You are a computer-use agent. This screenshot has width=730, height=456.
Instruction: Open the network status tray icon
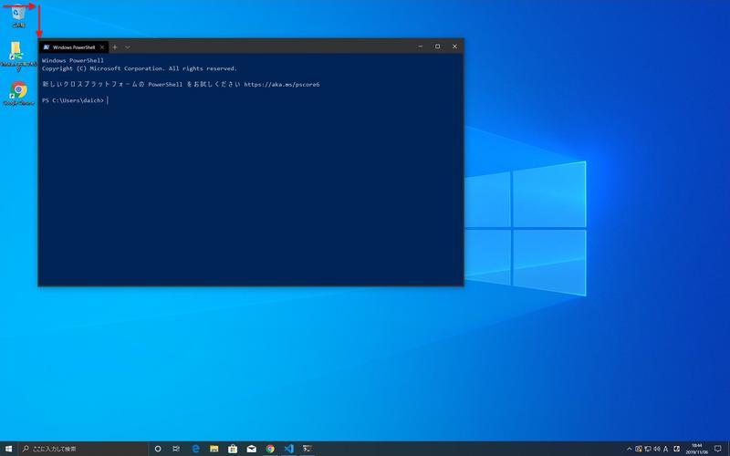point(648,449)
